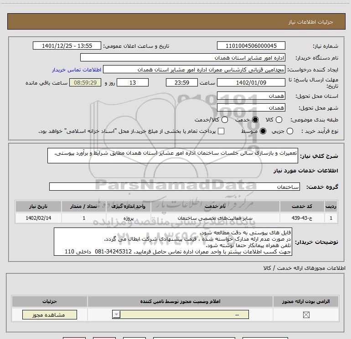The width and height of the screenshot is (351, 339).
Task: Click the row number cell 1
Action: pyautogui.click(x=331, y=218)
